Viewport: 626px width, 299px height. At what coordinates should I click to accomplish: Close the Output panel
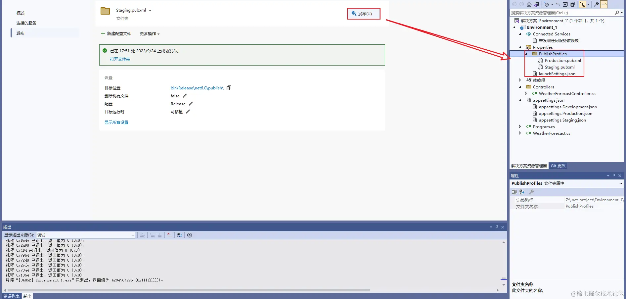coord(503,227)
